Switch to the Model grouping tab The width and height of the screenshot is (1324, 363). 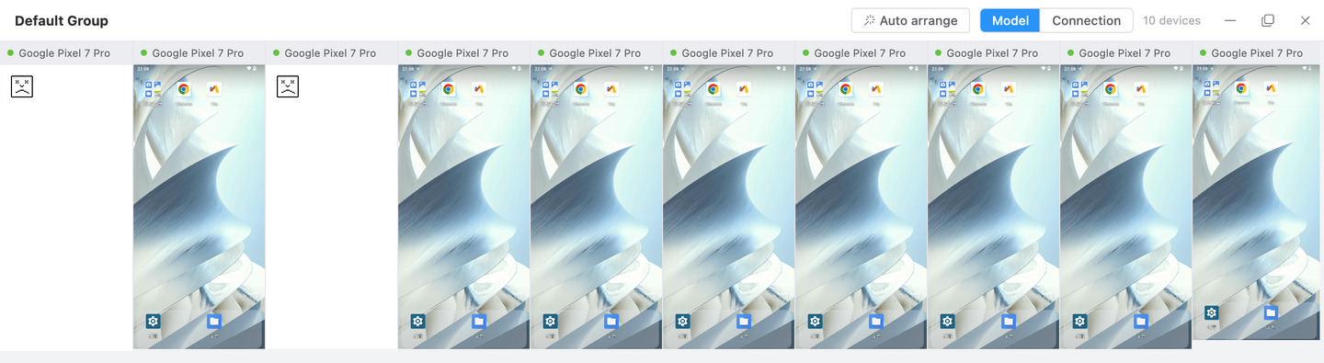1010,20
